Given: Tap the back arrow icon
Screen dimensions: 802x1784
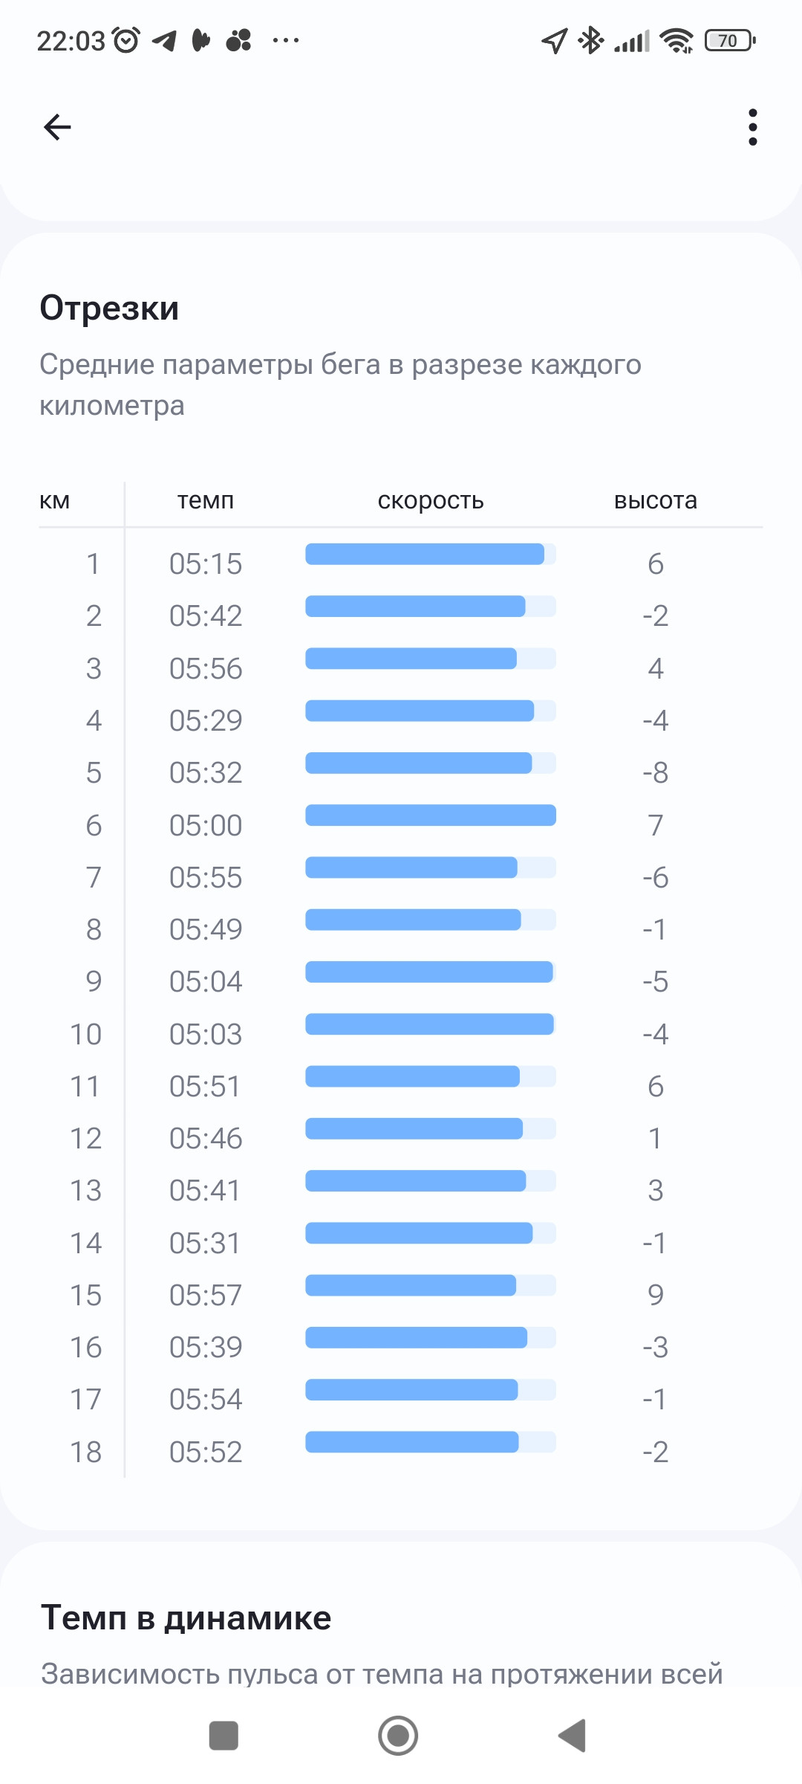Looking at the screenshot, I should pyautogui.click(x=57, y=127).
